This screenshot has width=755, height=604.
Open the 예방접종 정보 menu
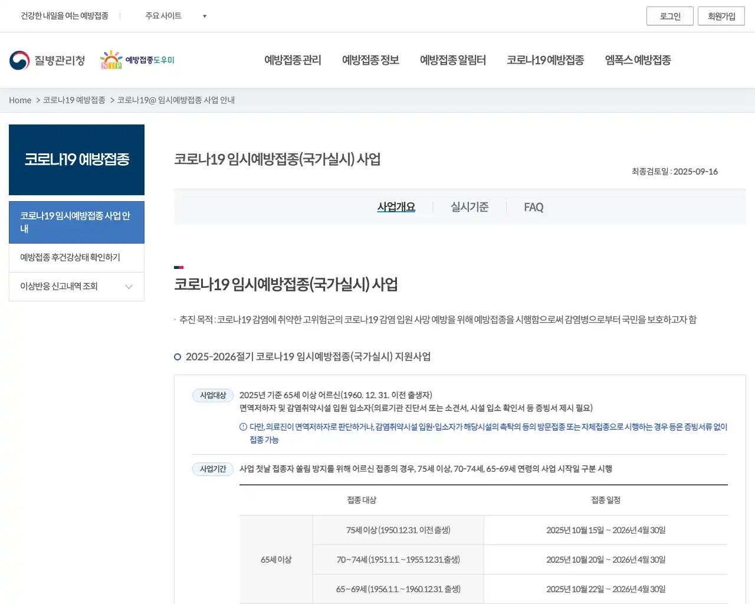pyautogui.click(x=370, y=60)
